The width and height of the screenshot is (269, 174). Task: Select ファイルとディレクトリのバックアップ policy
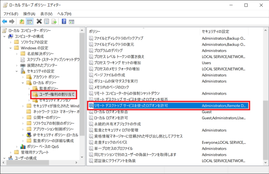click(x=118, y=38)
